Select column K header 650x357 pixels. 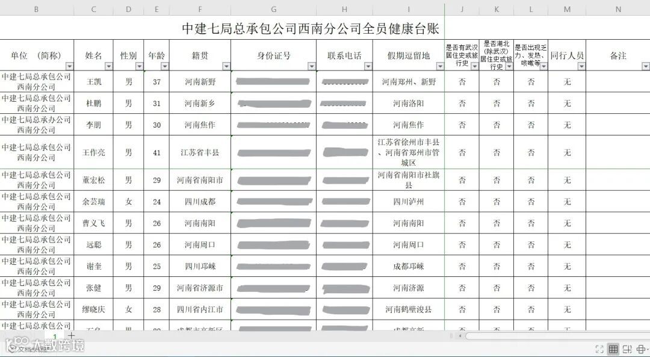(497, 9)
